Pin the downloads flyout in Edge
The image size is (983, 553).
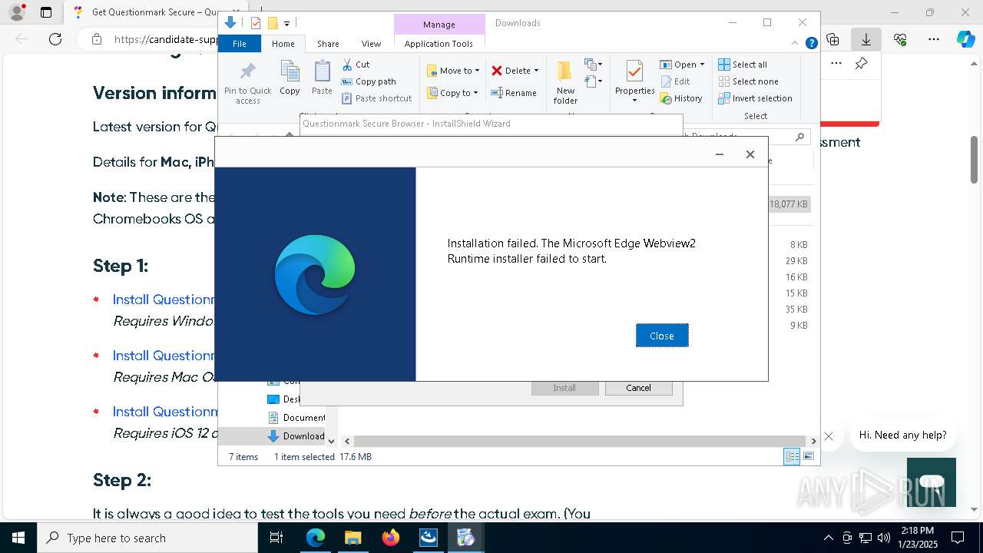coord(861,64)
